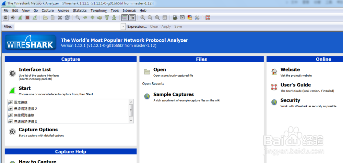
Task: Close this capture file toolbar icon
Action: click(x=60, y=18)
